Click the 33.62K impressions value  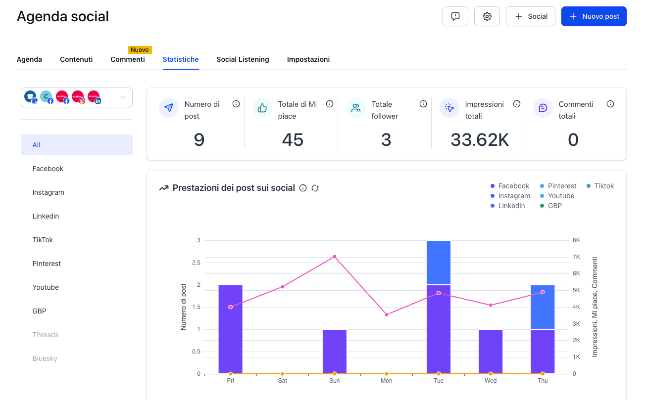(x=480, y=140)
